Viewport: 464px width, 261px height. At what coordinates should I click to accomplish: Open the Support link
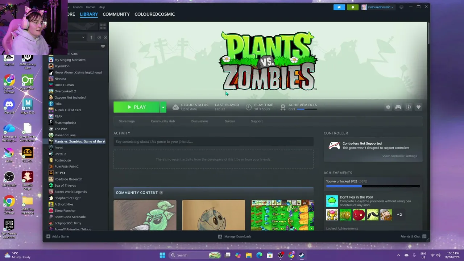(257, 121)
